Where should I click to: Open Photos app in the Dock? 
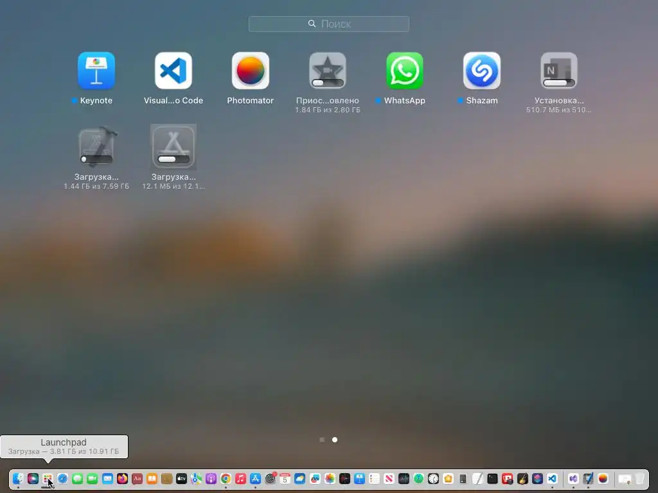330,478
